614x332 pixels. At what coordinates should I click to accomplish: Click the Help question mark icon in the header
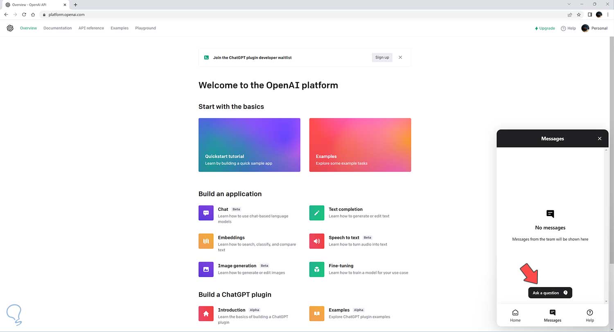click(563, 28)
